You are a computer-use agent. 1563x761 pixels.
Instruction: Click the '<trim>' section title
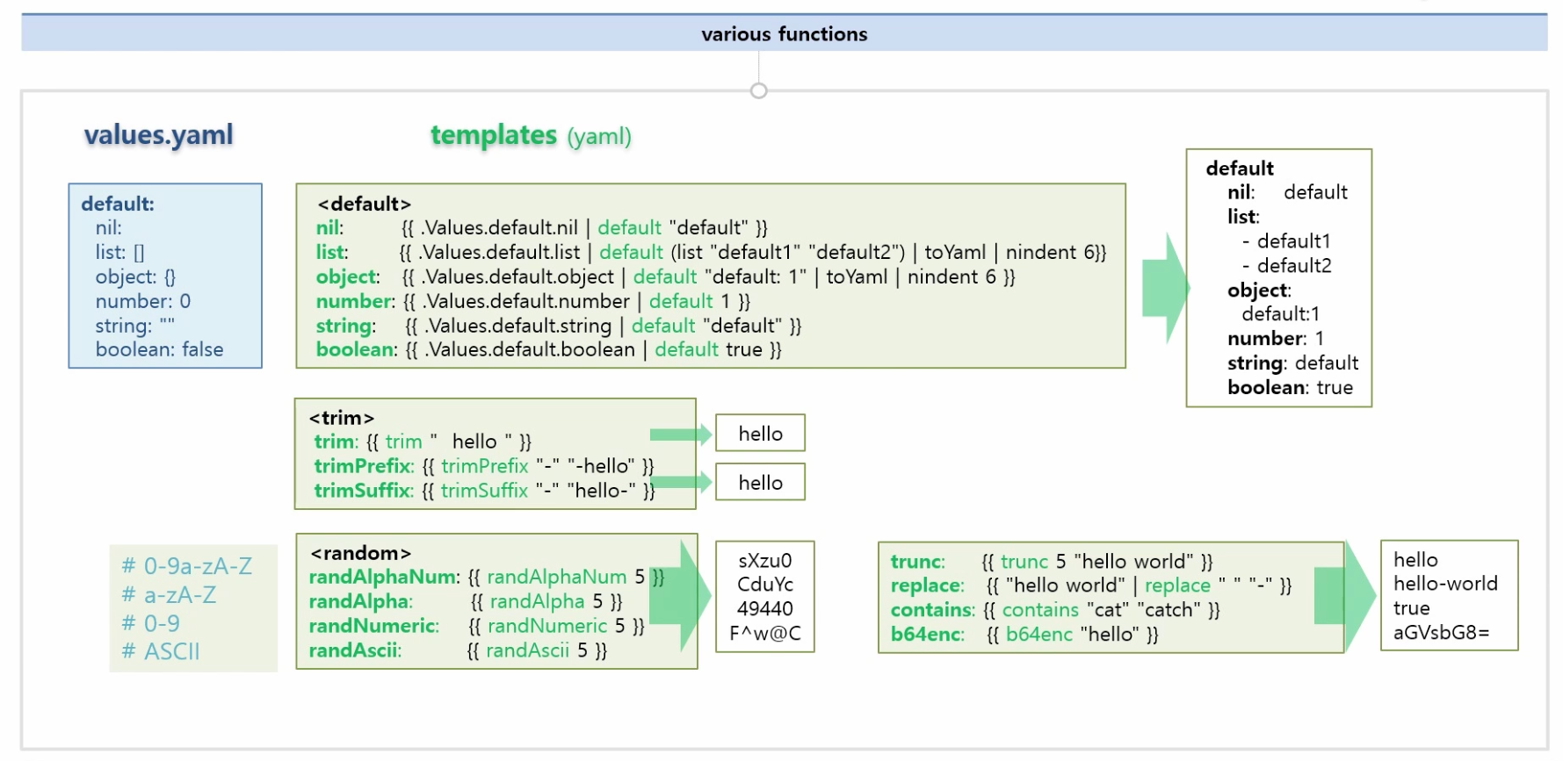point(342,418)
